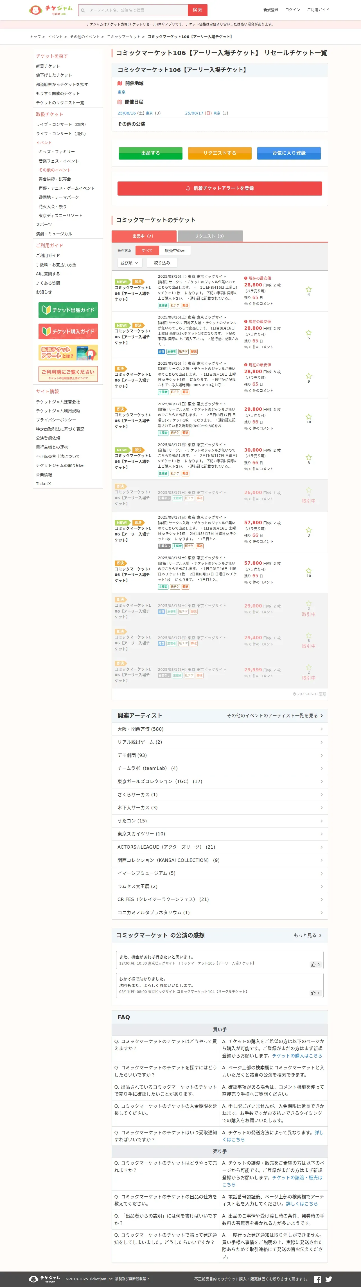Open 声優・アニメ・ゲームイベント sidebar link

(66, 188)
